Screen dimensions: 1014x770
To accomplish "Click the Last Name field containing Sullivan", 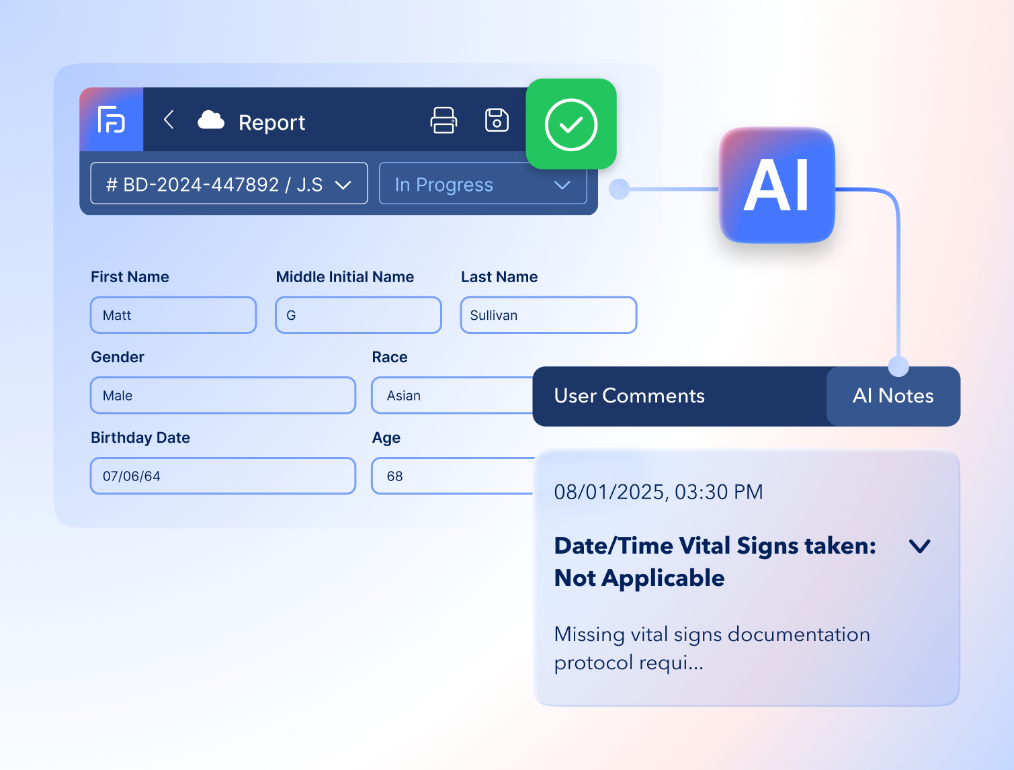I will pos(548,315).
